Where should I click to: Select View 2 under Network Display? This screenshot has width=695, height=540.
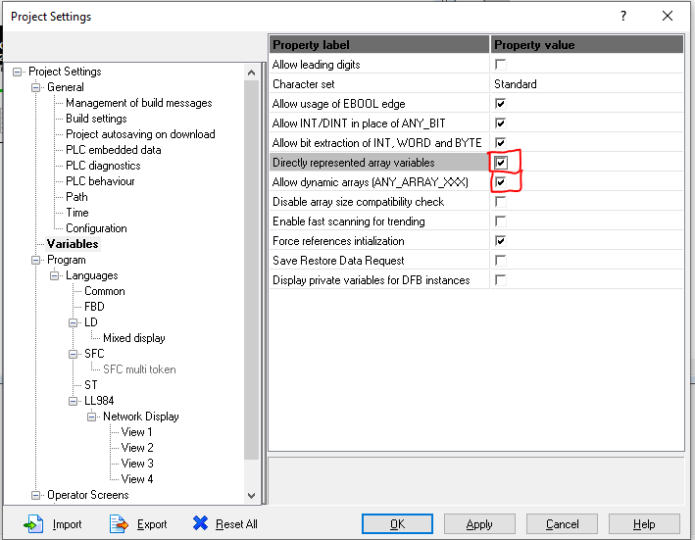[137, 448]
